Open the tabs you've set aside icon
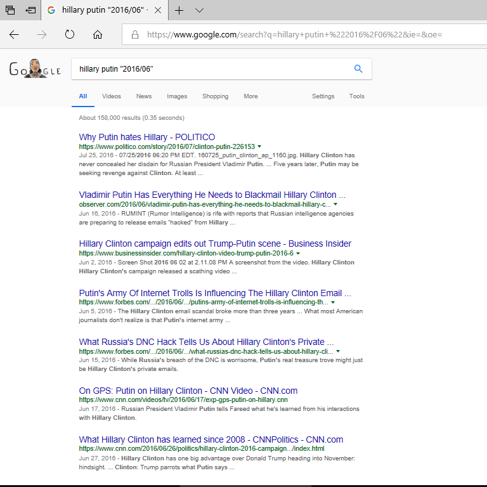This screenshot has width=487, height=487. click(x=10, y=10)
